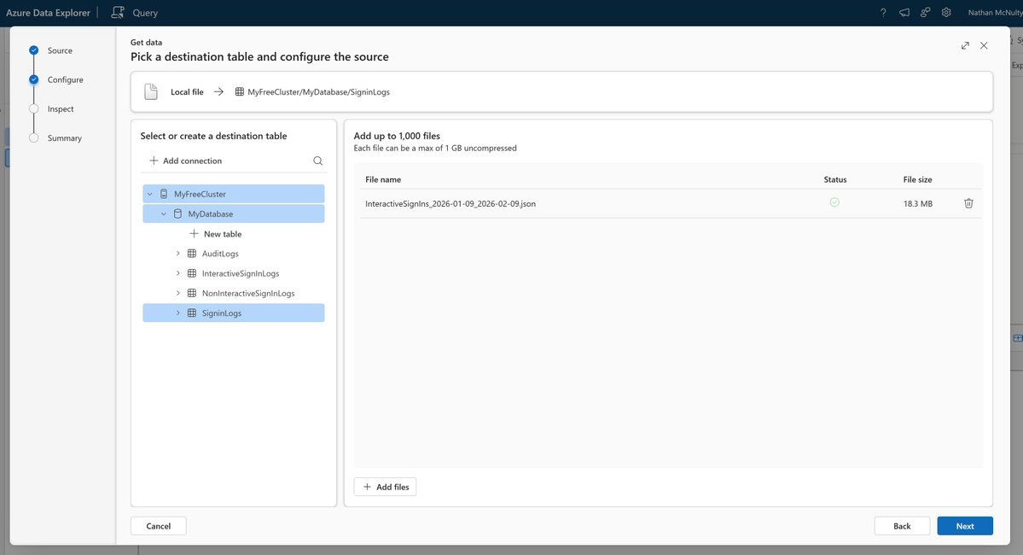
Task: Click the MyDatabase database icon
Action: click(x=177, y=213)
